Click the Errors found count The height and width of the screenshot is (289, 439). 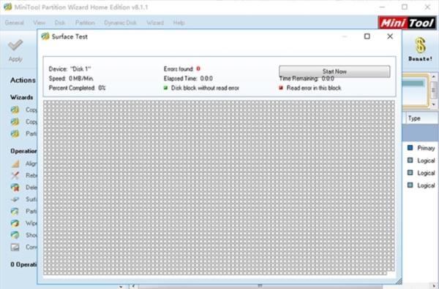198,69
